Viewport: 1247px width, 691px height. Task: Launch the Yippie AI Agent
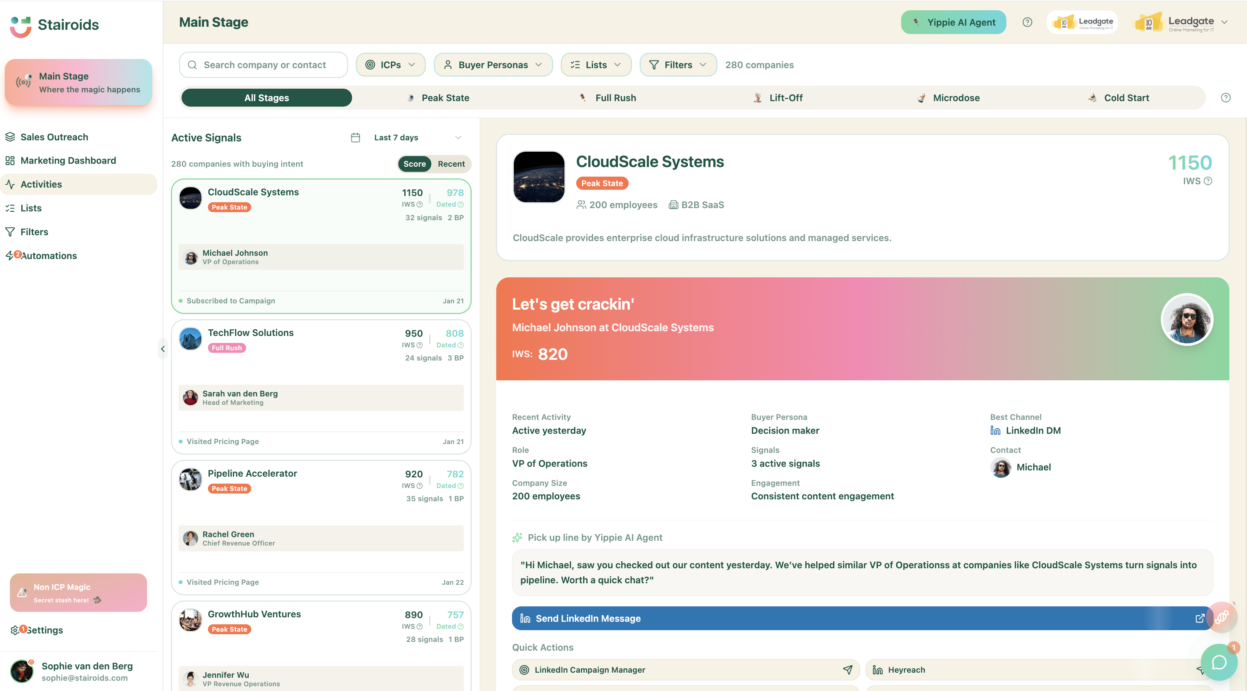tap(953, 22)
